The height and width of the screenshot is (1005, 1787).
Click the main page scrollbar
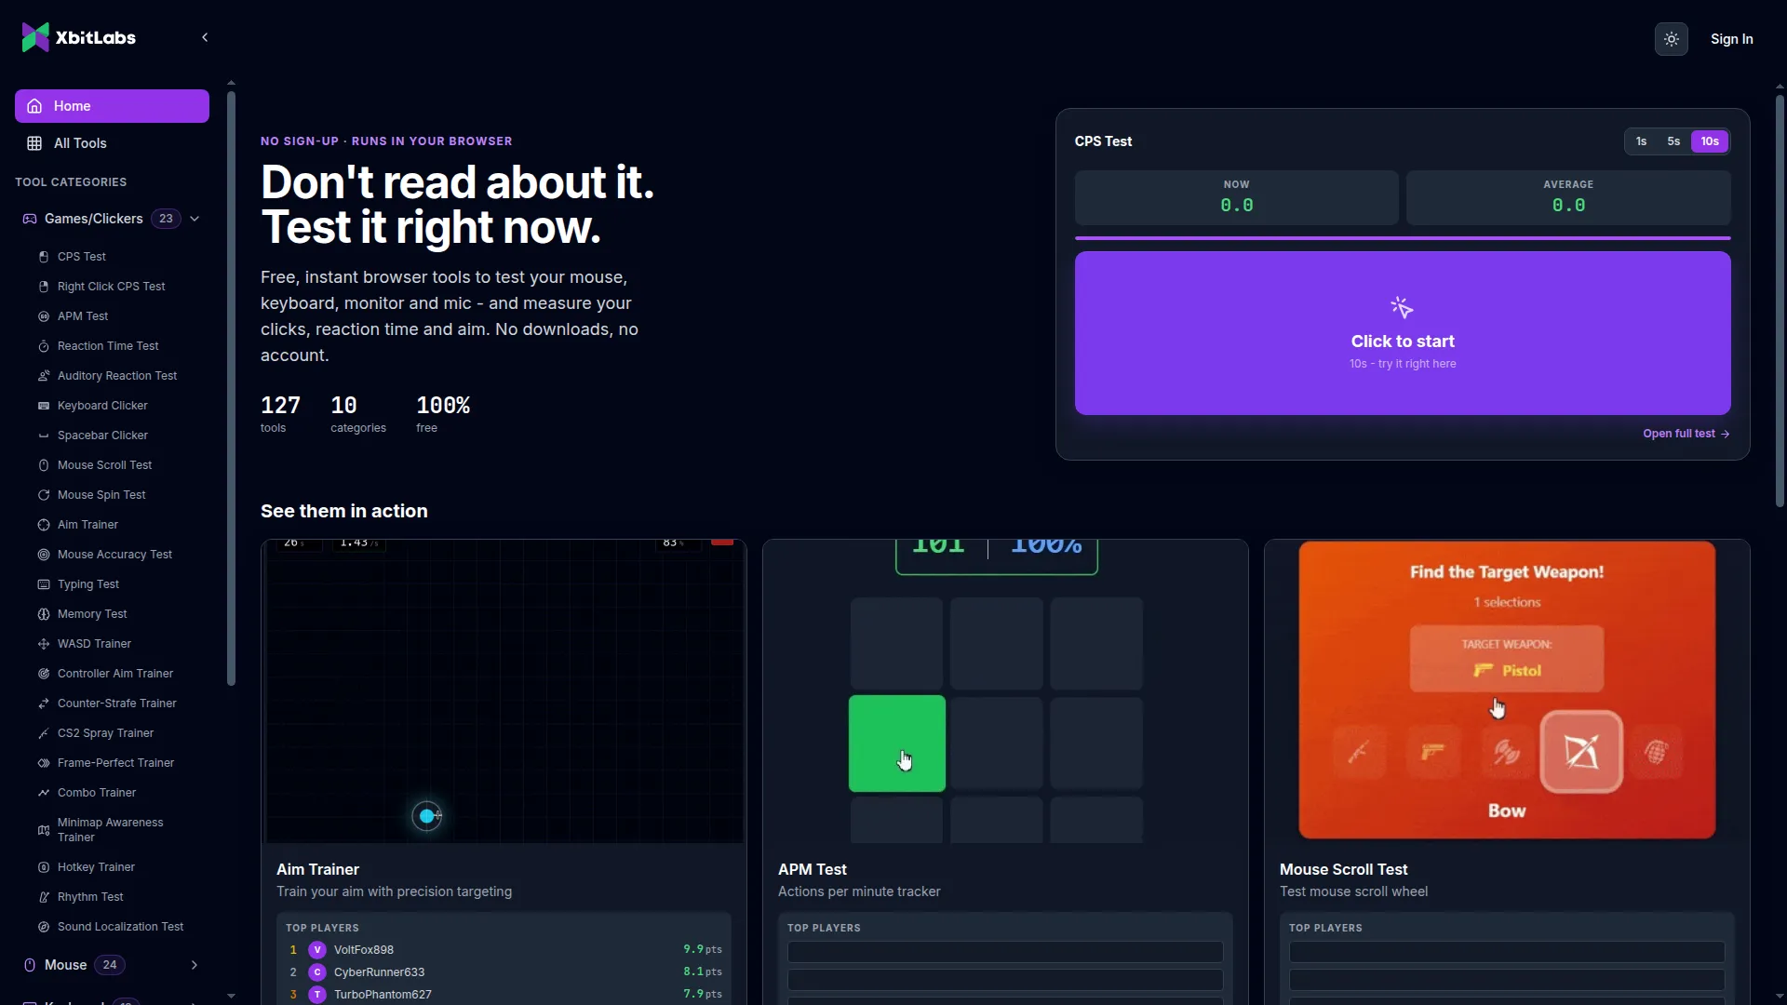pyautogui.click(x=1780, y=301)
